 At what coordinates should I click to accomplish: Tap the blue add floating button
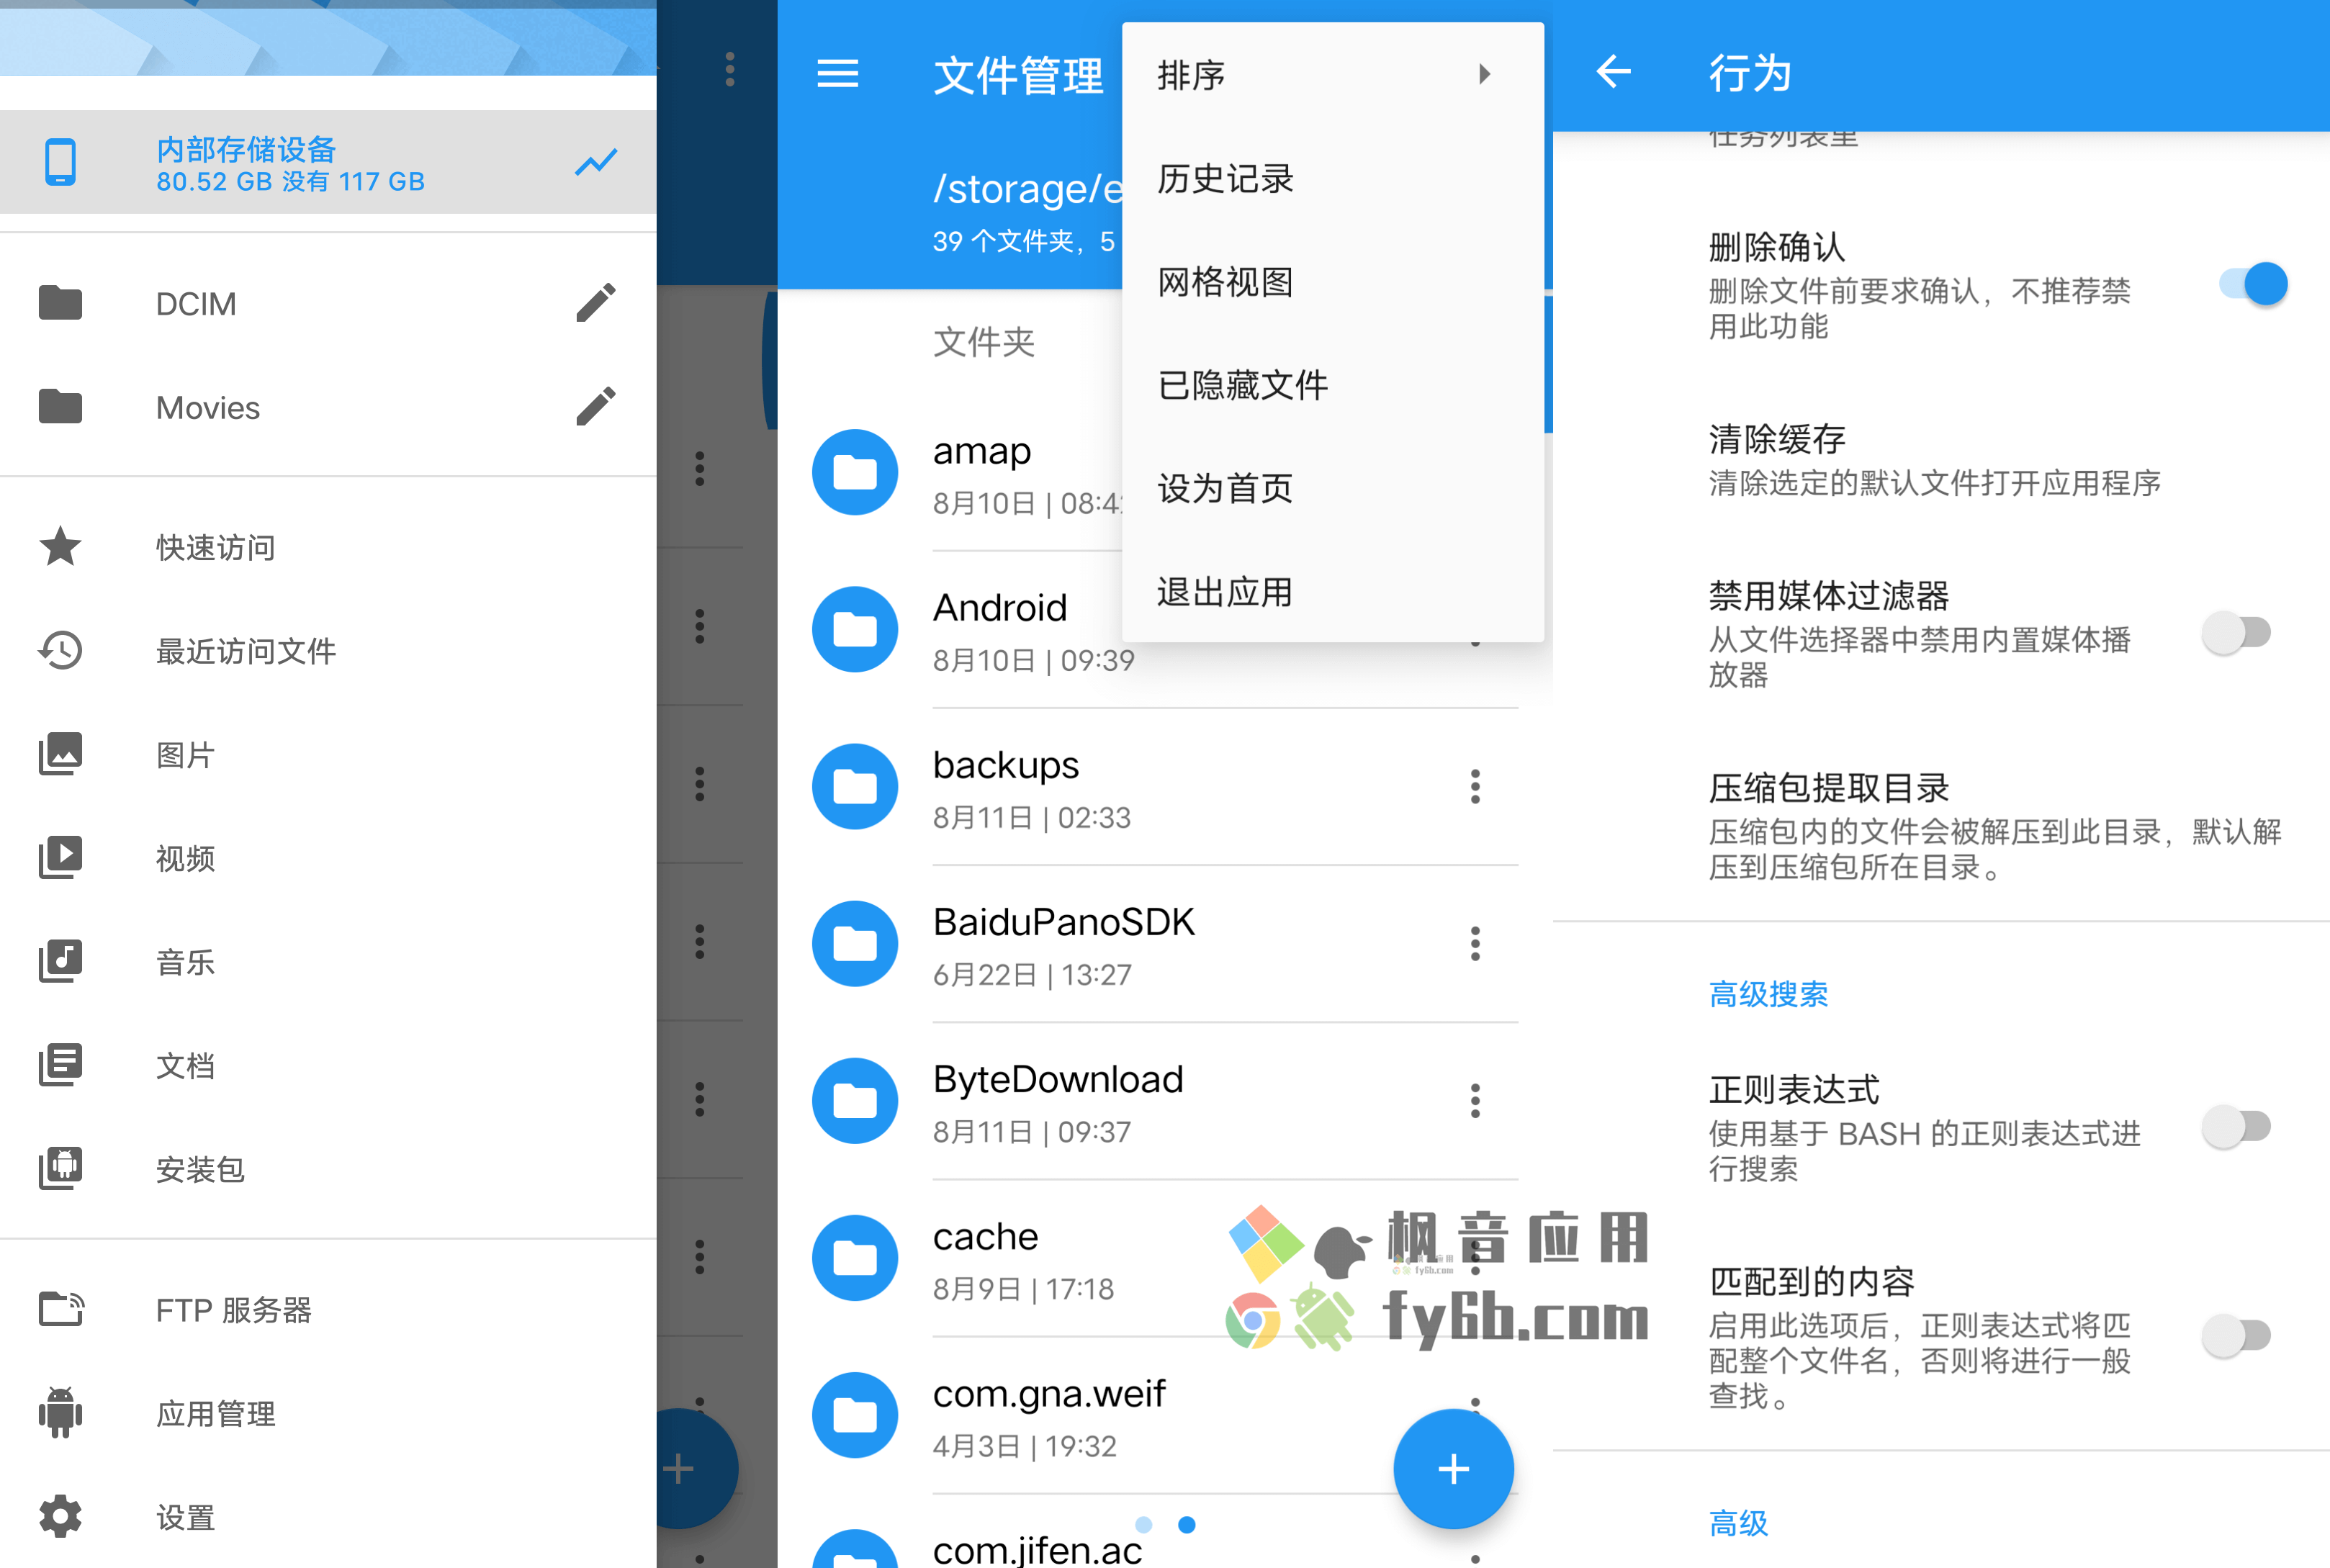(x=1453, y=1469)
